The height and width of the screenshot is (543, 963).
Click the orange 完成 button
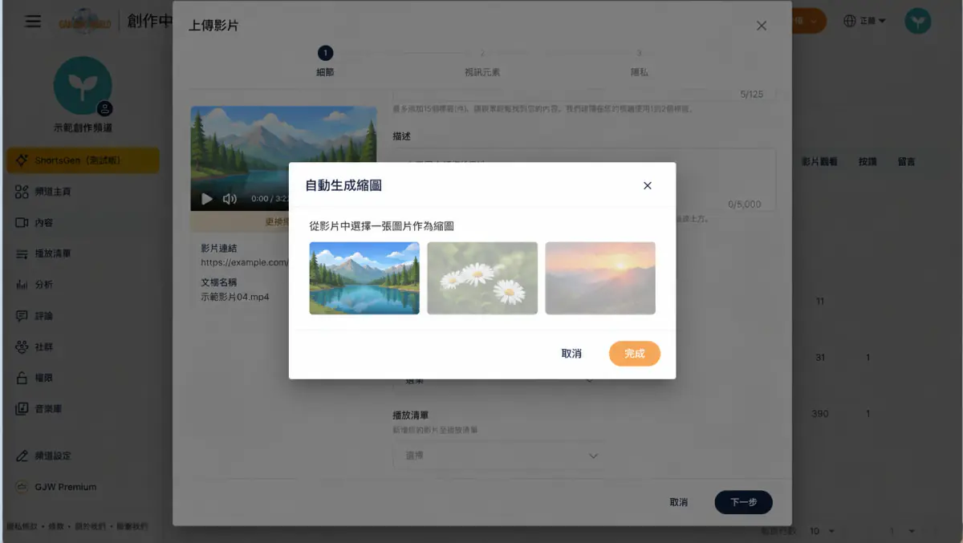click(635, 354)
